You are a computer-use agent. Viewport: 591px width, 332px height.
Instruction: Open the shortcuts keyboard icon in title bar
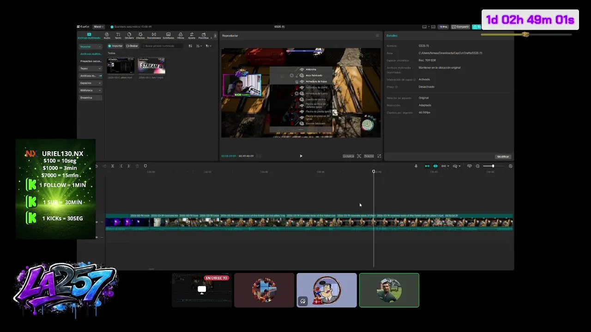(433, 27)
